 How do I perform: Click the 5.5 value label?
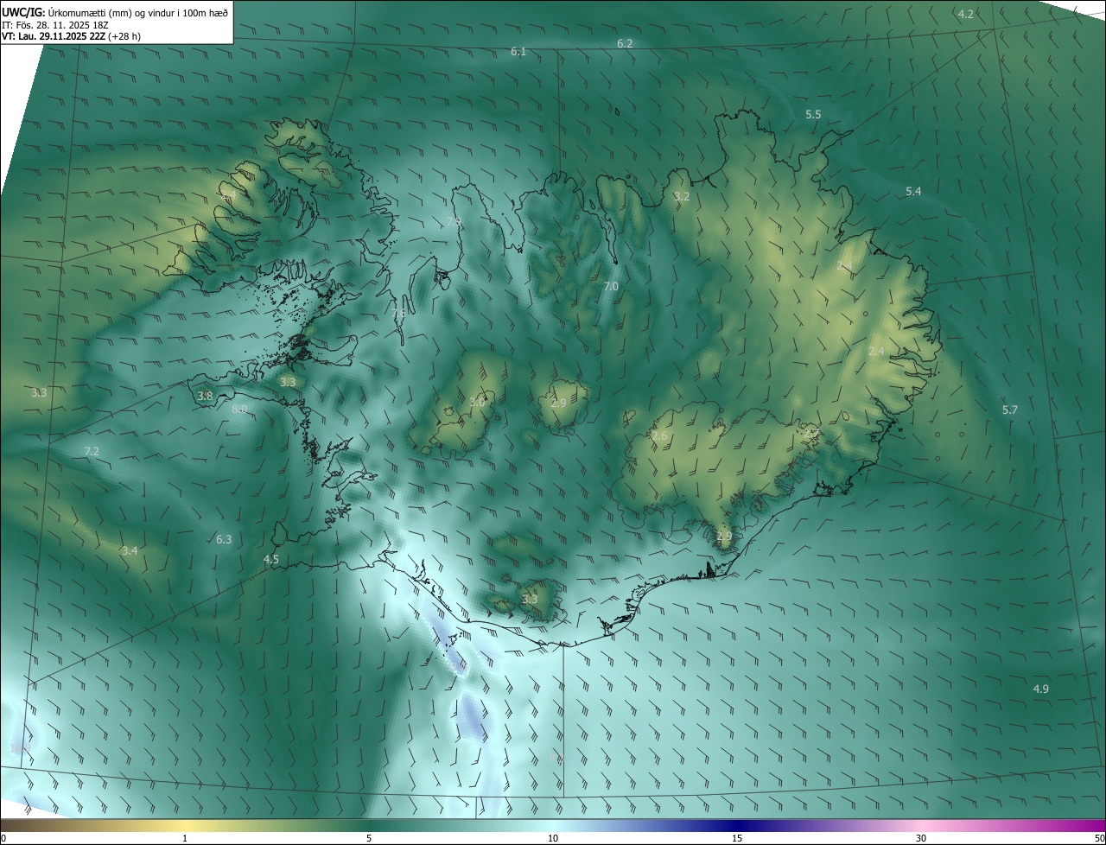click(813, 114)
